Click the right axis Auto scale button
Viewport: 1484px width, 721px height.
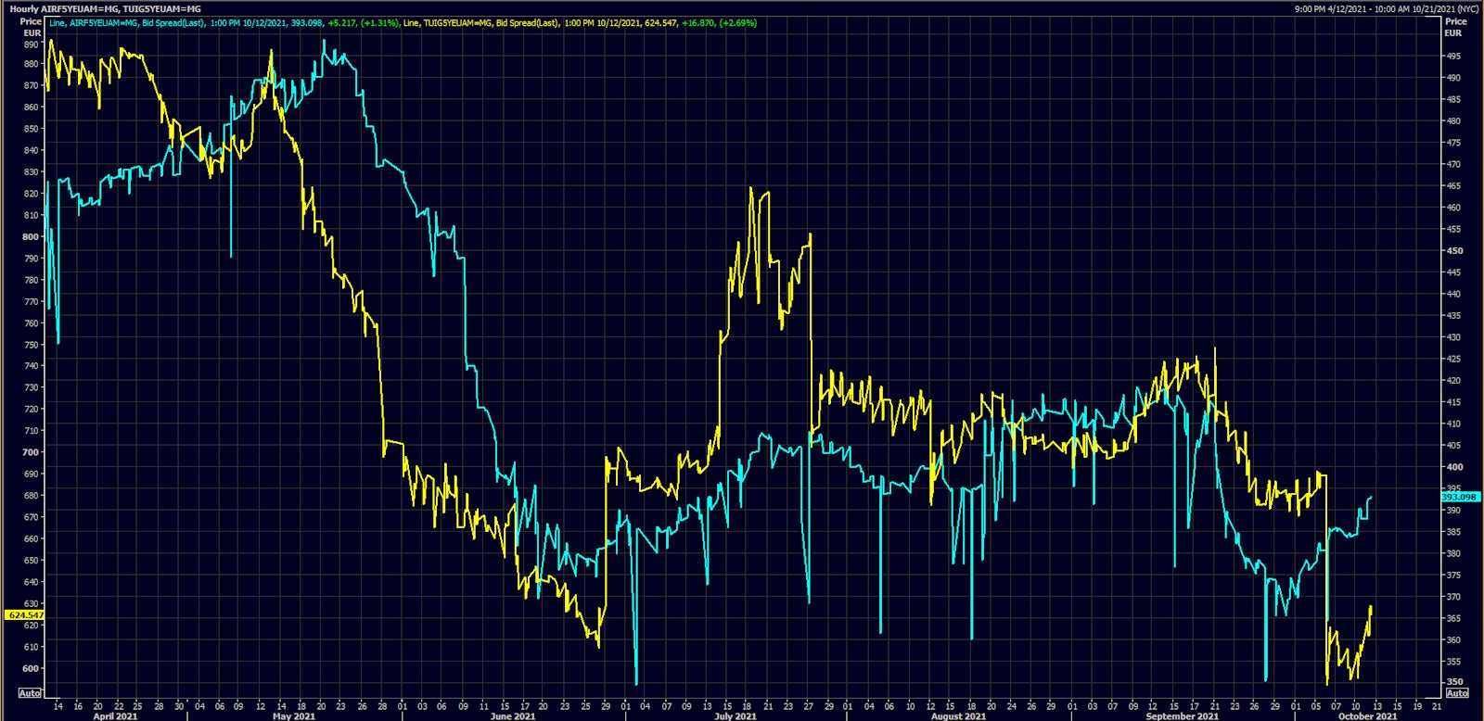(1456, 693)
